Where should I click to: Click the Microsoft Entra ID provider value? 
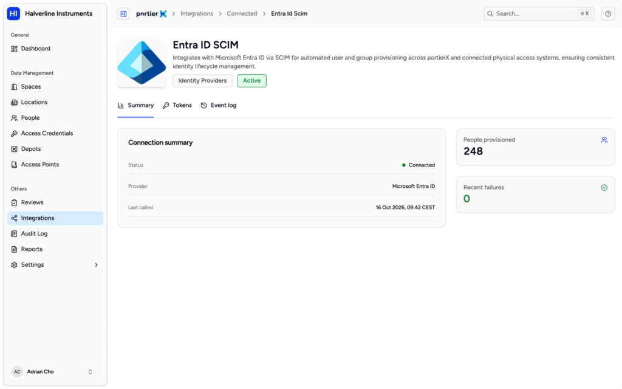pos(413,186)
